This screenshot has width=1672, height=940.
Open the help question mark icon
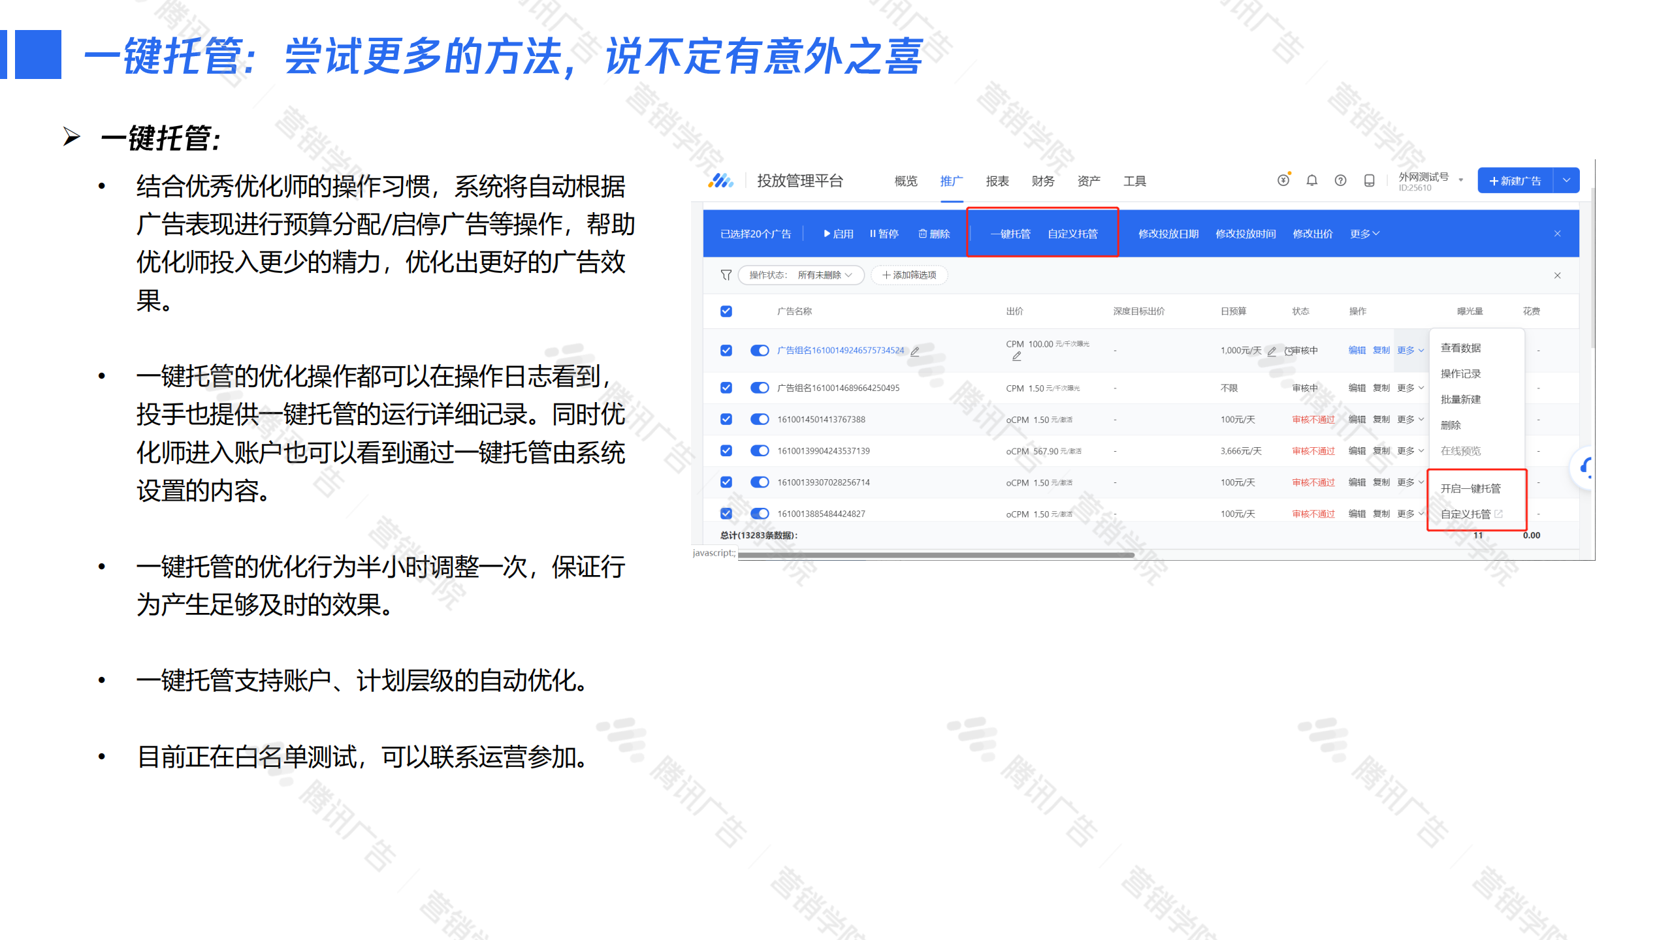point(1340,180)
